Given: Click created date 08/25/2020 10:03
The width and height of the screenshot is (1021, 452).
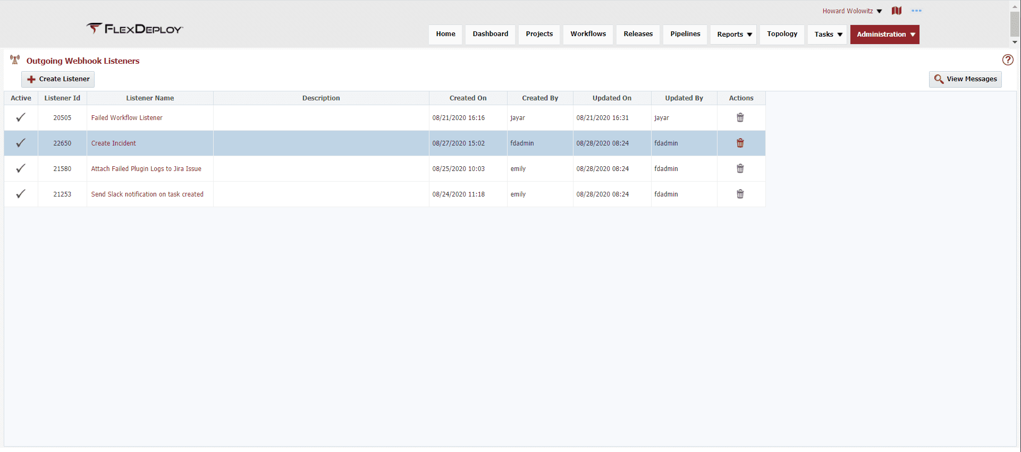Looking at the screenshot, I should (459, 169).
